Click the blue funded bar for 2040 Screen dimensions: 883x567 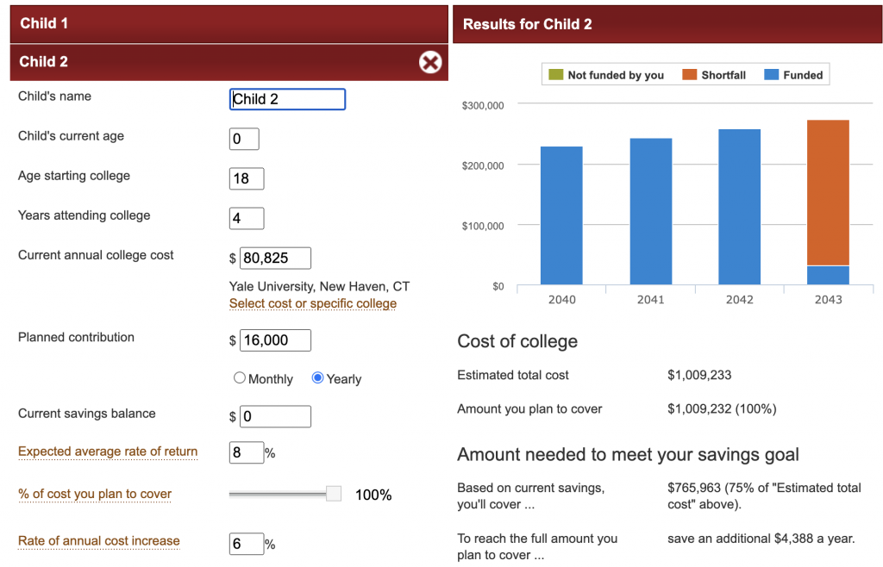[x=561, y=215]
